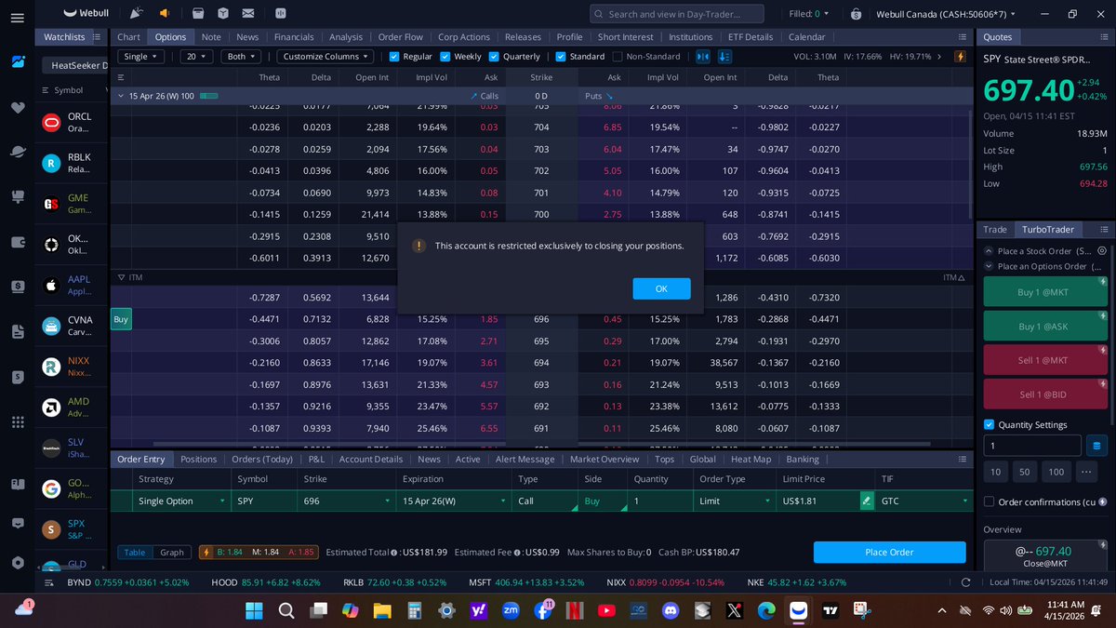The image size is (1116, 628).
Task: Uncheck the Weekly expirations checkbox
Action: click(445, 56)
